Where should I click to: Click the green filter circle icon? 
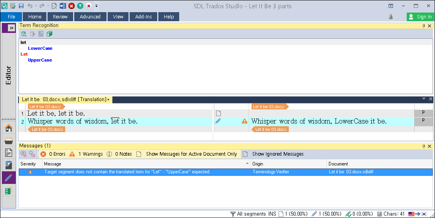click(80, 5)
